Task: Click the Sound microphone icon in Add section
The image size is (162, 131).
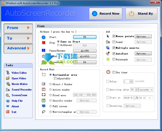Action: [x=108, y=42]
